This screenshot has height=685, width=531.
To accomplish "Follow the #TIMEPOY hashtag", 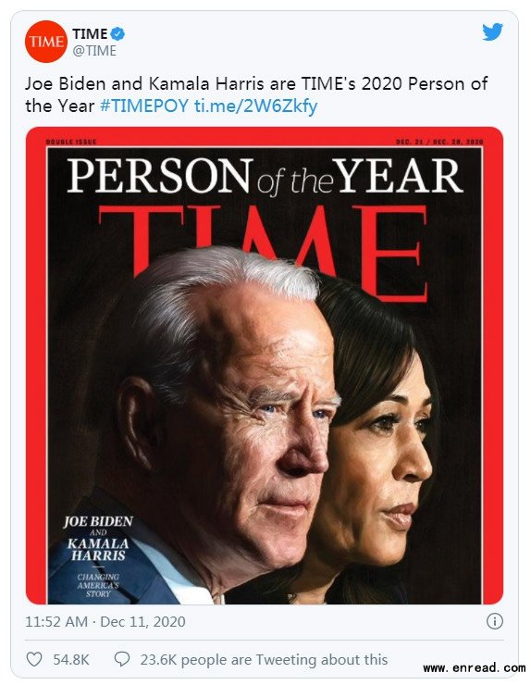I will pos(144,106).
